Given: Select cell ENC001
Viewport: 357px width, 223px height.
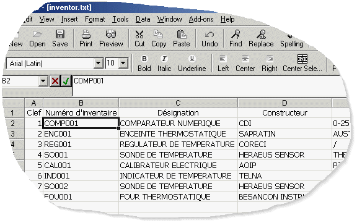Looking at the screenshot, I should click(x=81, y=134).
